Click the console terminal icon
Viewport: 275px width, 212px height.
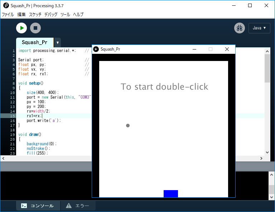point(24,206)
